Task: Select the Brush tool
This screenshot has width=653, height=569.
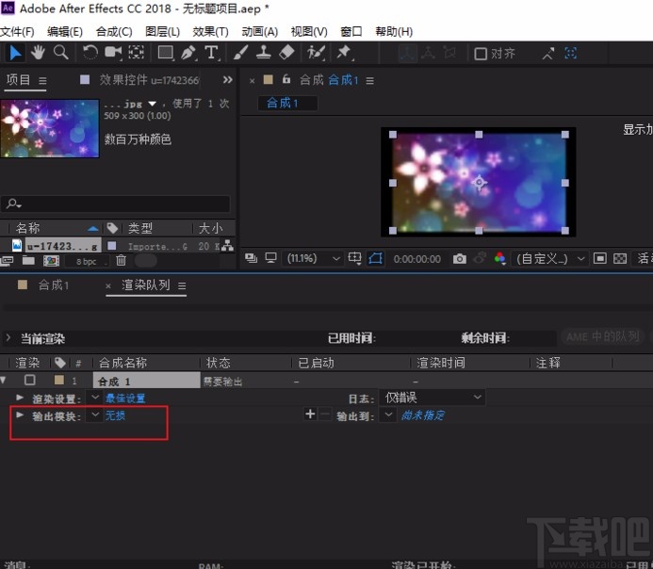Action: (240, 53)
